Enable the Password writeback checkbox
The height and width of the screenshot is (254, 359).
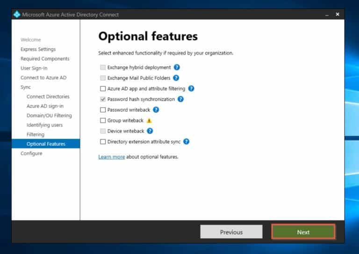(103, 110)
